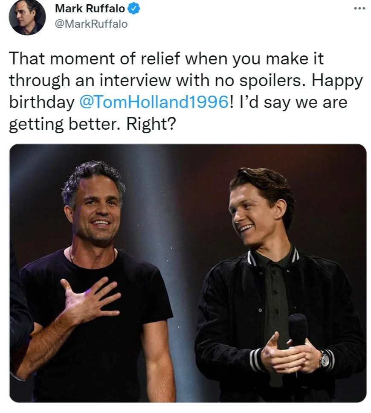Follow the @TomHolland1996 mention link

tap(154, 103)
